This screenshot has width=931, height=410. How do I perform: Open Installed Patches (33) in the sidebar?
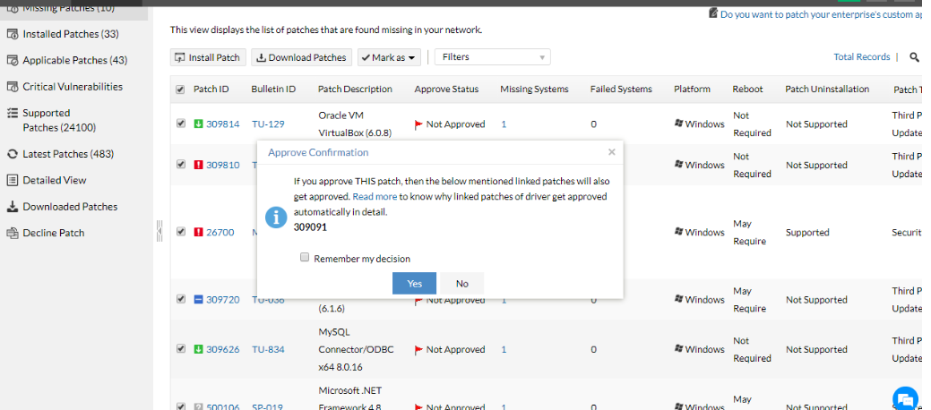(70, 34)
